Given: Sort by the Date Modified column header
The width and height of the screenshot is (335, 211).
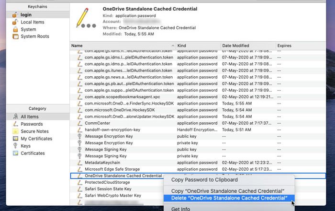Looking at the screenshot, I should (x=235, y=46).
